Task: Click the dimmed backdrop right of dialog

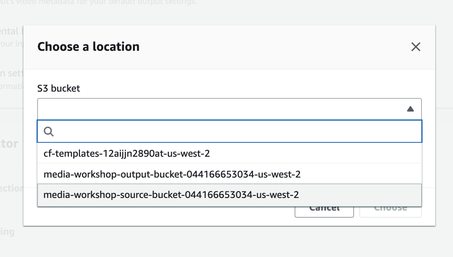Action: pos(444,130)
